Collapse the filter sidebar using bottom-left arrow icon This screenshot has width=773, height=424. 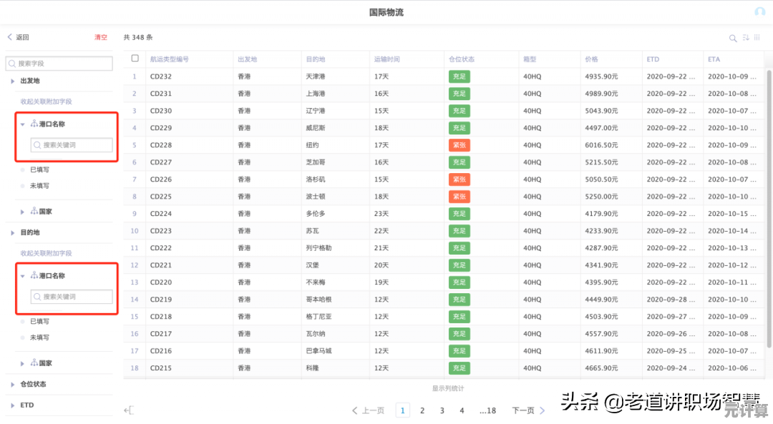tap(129, 410)
